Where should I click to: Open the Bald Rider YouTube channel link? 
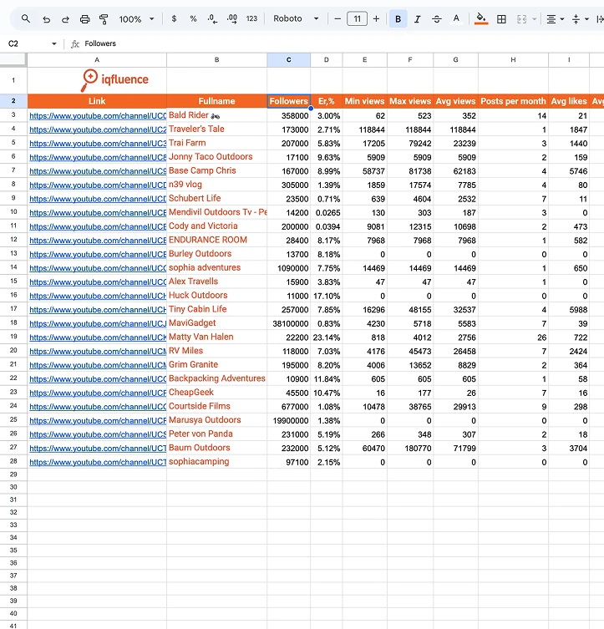(x=98, y=116)
